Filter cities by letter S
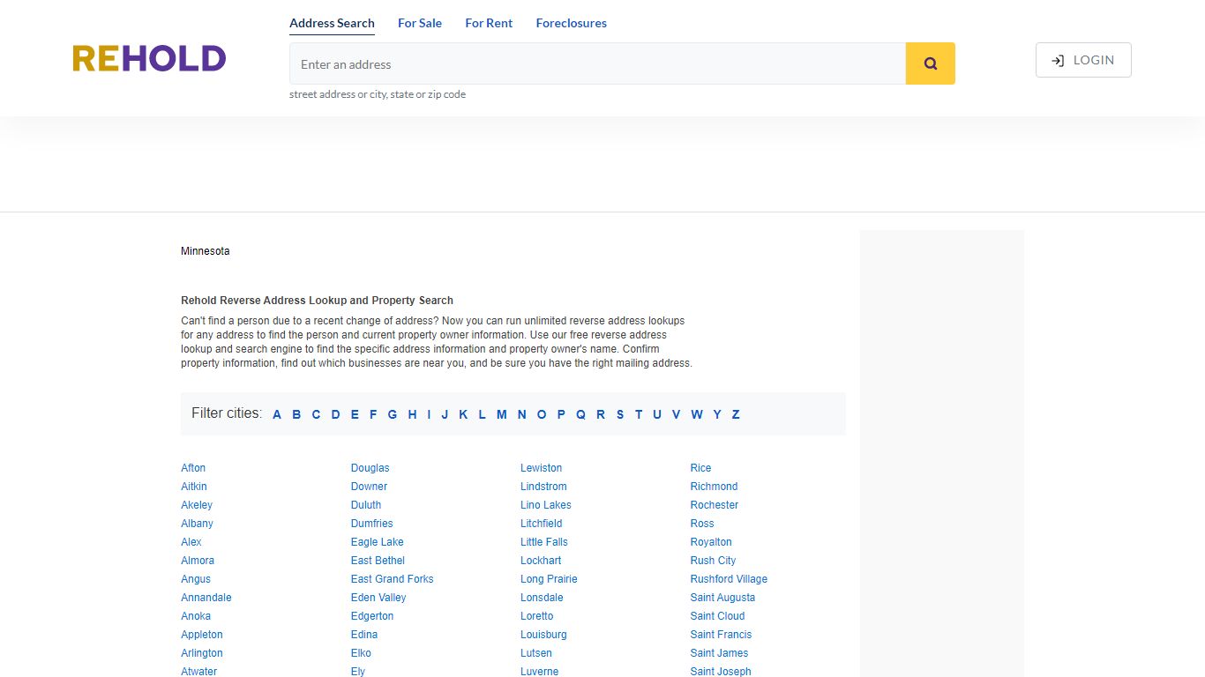Image resolution: width=1205 pixels, height=677 pixels. click(x=620, y=414)
